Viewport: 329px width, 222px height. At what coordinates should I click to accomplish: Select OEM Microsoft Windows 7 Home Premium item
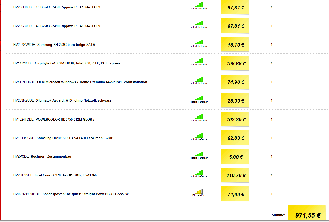tap(92, 82)
